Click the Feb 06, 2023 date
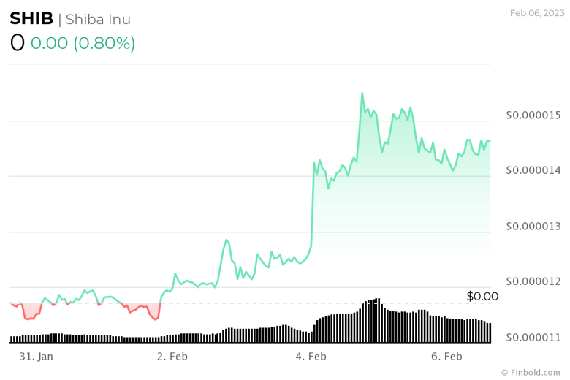The width and height of the screenshot is (570, 380). (x=536, y=12)
